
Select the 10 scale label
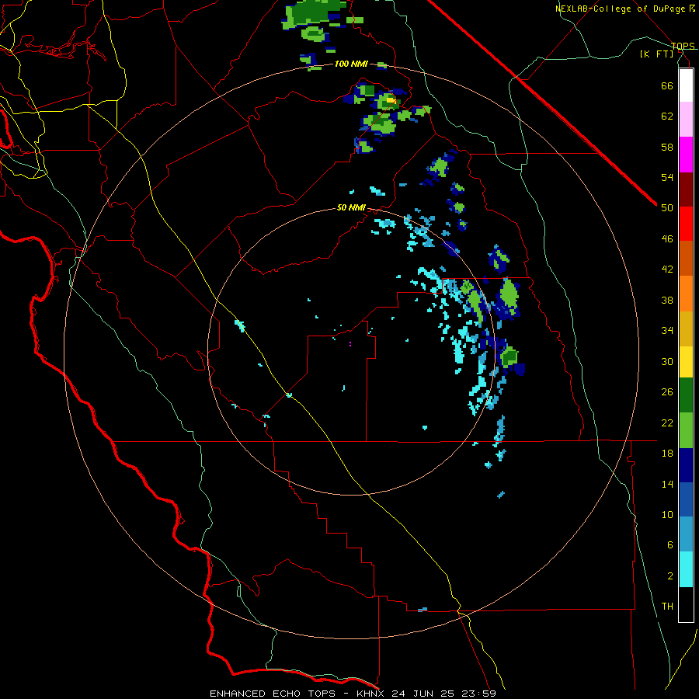click(667, 514)
